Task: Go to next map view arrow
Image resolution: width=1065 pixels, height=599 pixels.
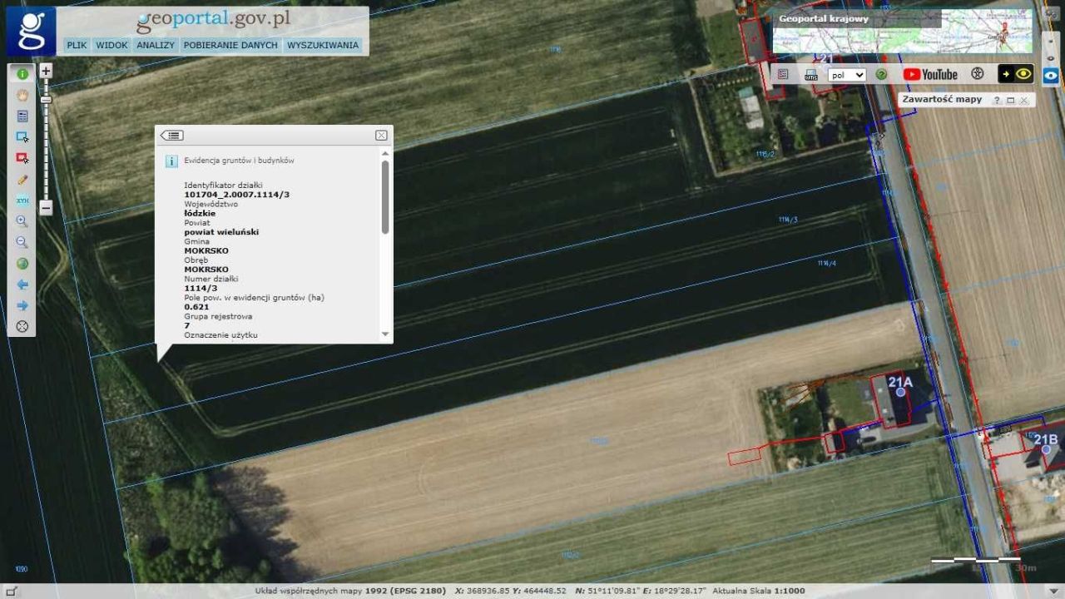Action: [x=22, y=305]
